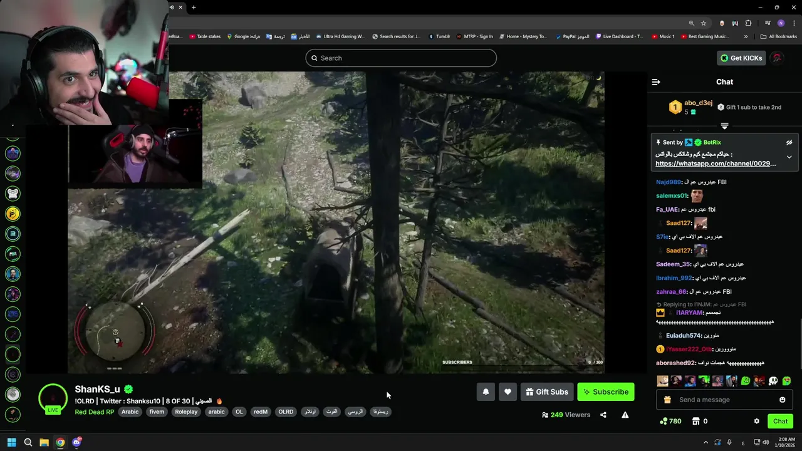Open the pinned WhatsApp channel link
This screenshot has height=451, width=802.
pyautogui.click(x=716, y=164)
